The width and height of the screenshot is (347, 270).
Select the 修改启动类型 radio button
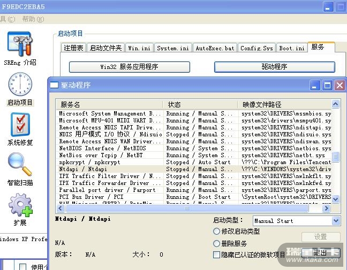pyautogui.click(x=216, y=232)
